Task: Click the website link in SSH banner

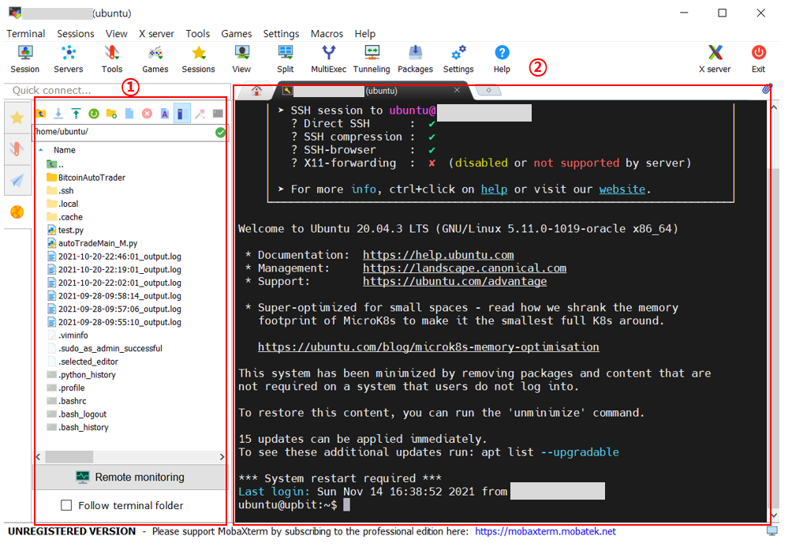Action: (622, 189)
